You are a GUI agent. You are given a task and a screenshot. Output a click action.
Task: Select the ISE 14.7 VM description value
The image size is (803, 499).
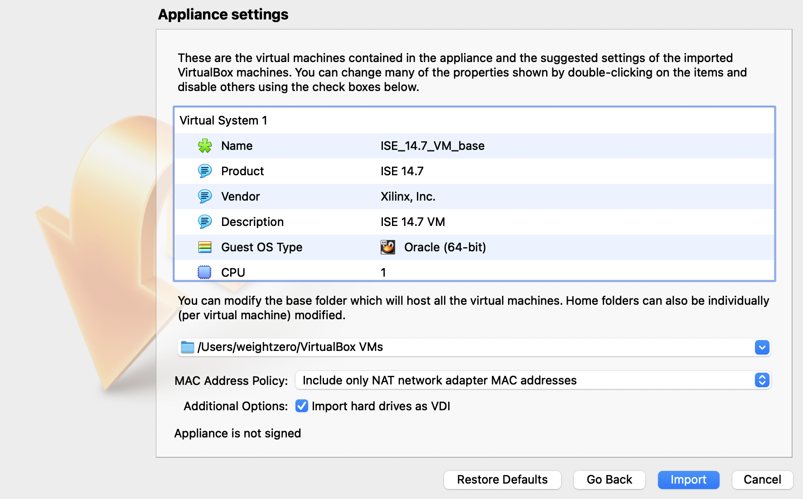tap(413, 222)
